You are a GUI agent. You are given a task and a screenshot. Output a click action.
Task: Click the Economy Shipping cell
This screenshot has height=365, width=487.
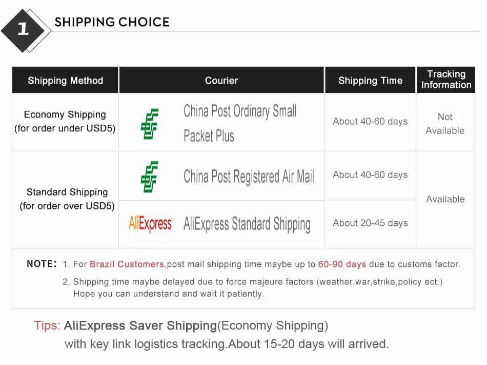[65, 121]
